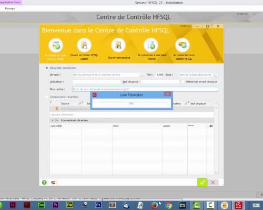Launch Dreamweaver from the taskbar
Viewport: 263px width, 210px height.
pos(41,205)
